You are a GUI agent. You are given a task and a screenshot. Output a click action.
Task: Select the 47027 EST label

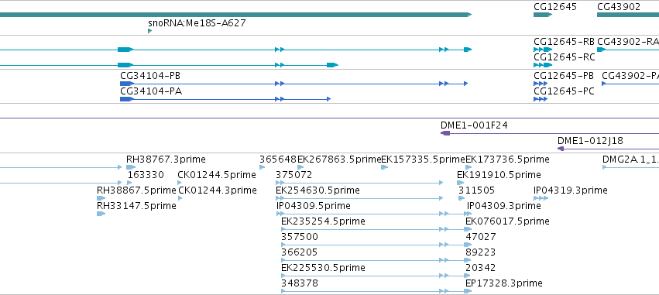481,237
